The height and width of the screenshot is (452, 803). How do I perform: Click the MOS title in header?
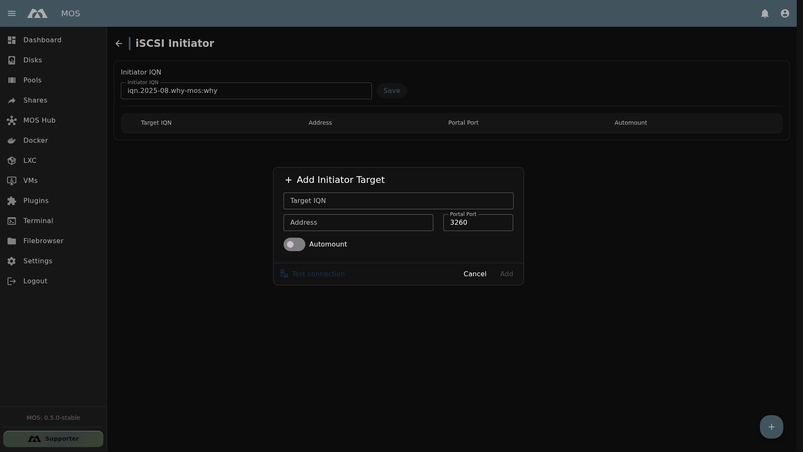[71, 13]
